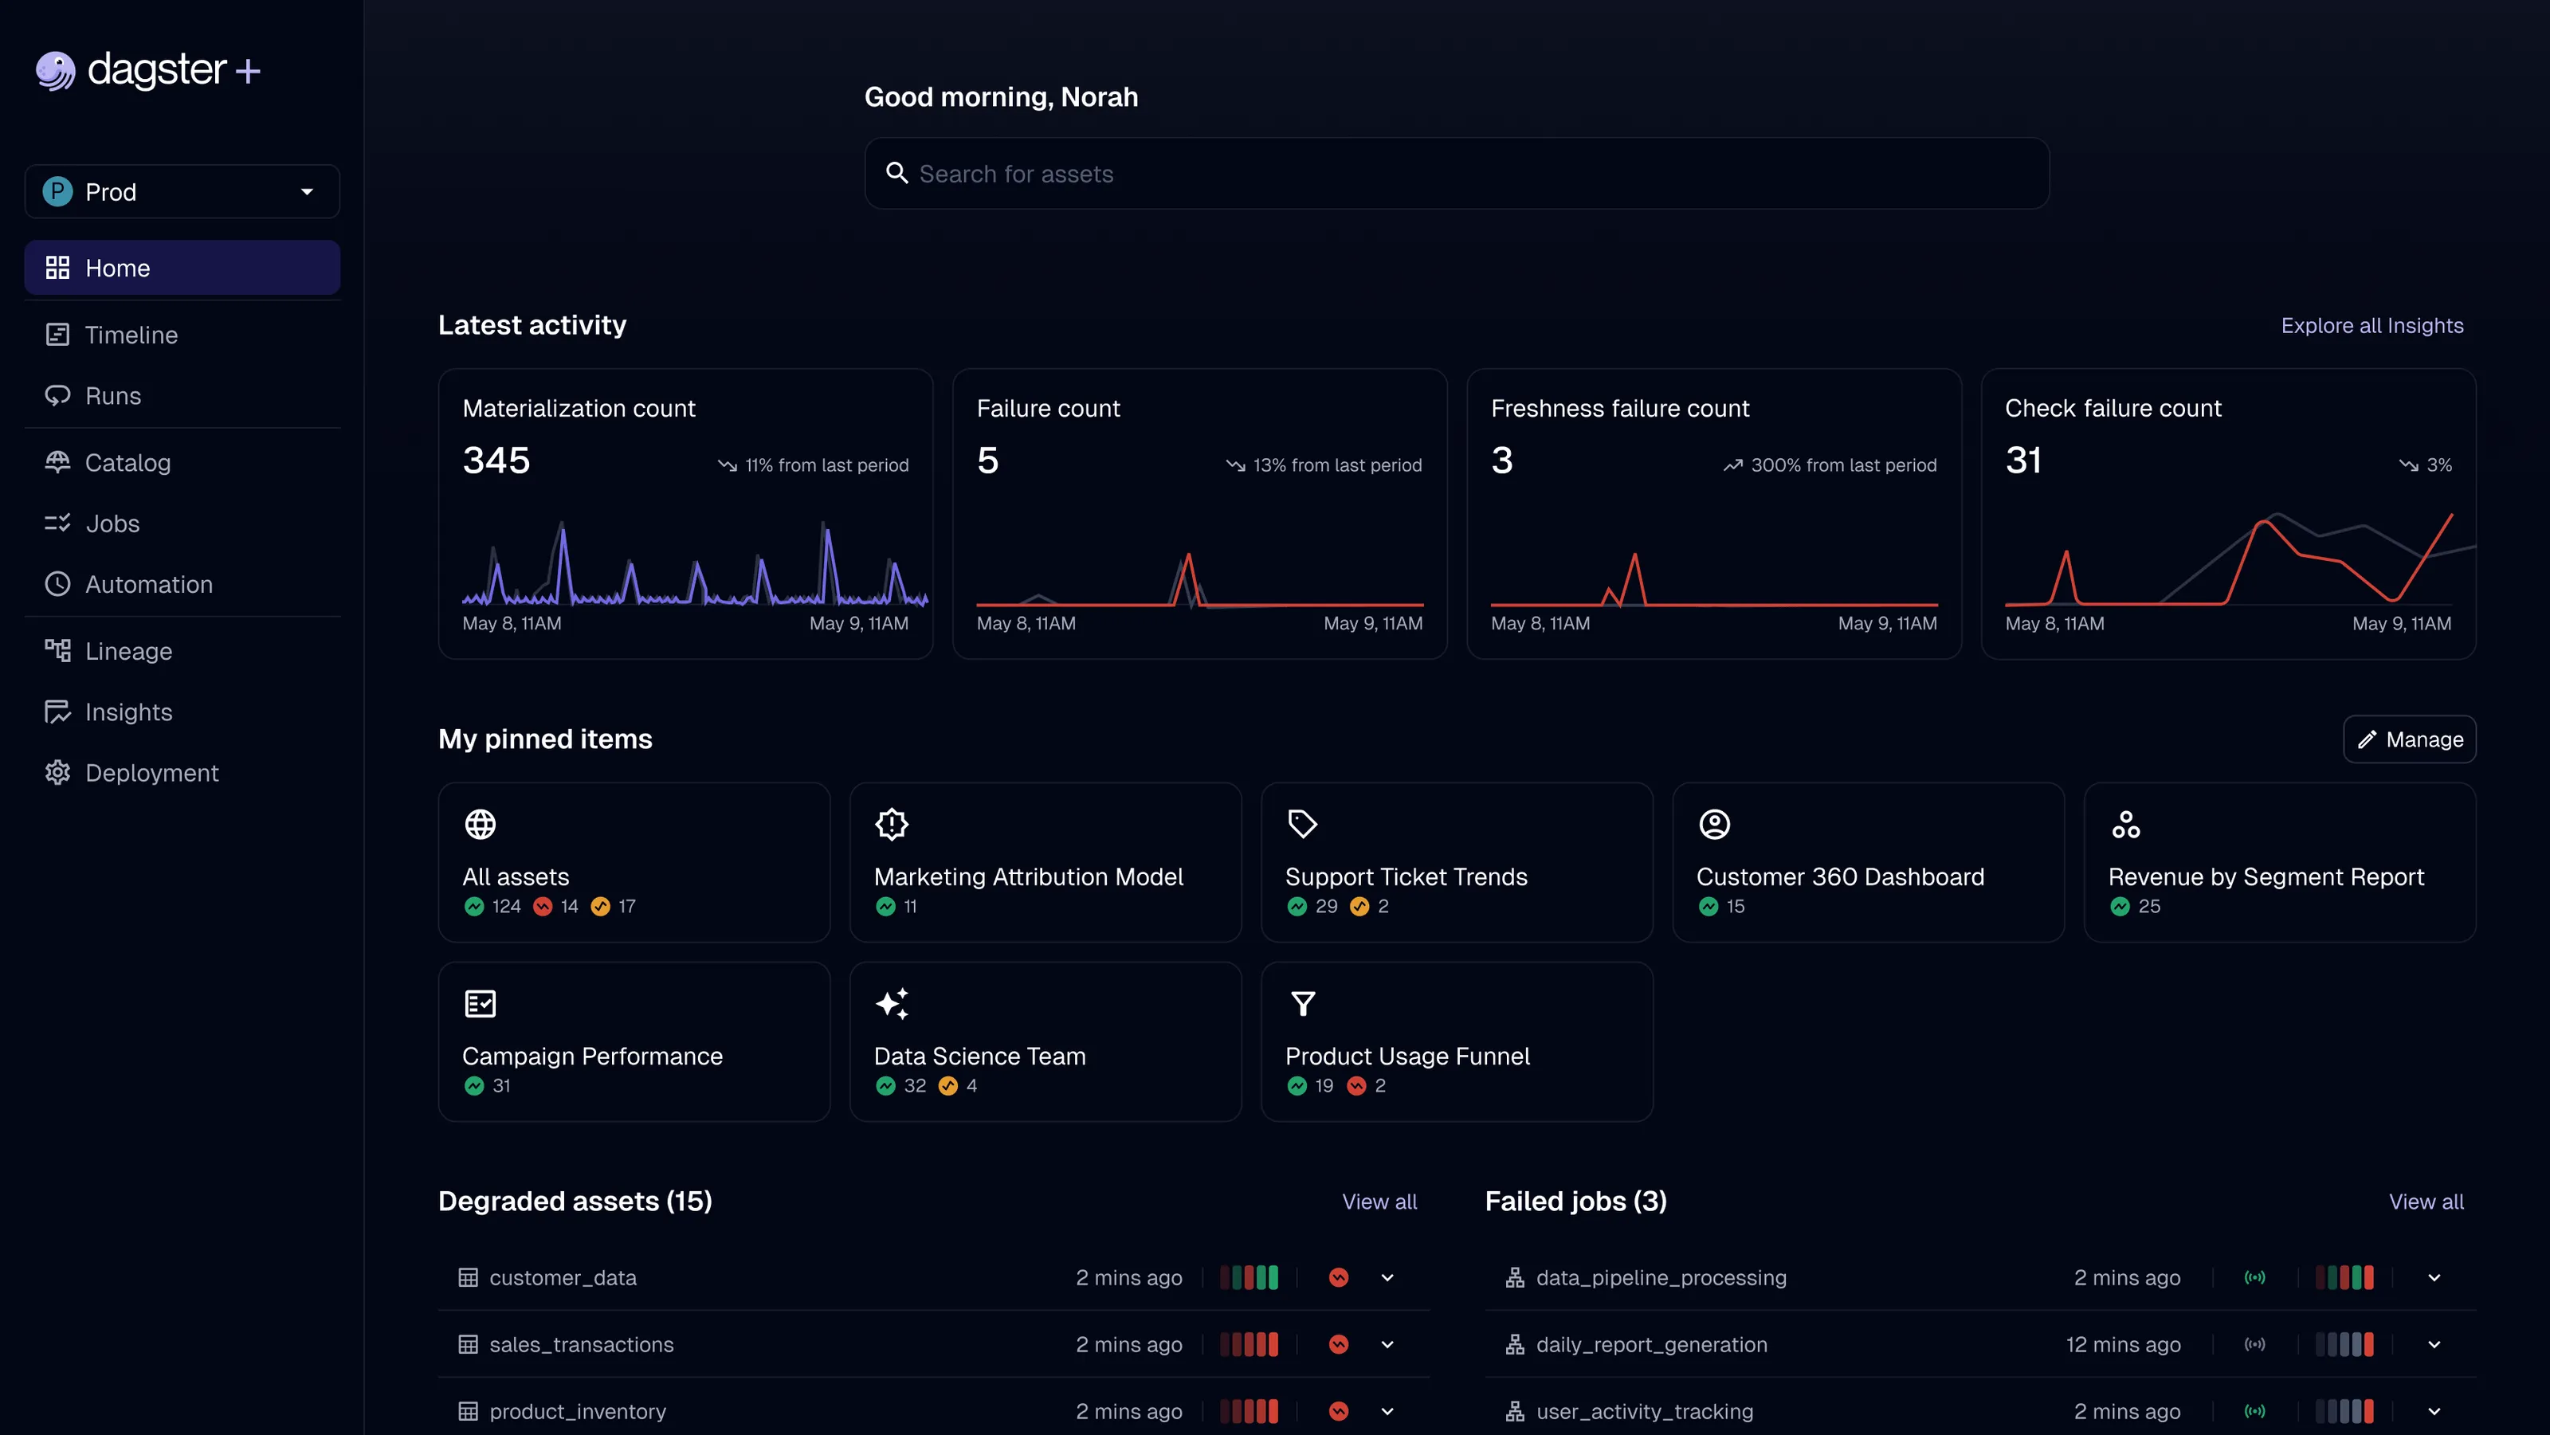2550x1435 pixels.
Task: Click the funnel icon on Product Usage Funnel
Action: click(x=1303, y=1003)
